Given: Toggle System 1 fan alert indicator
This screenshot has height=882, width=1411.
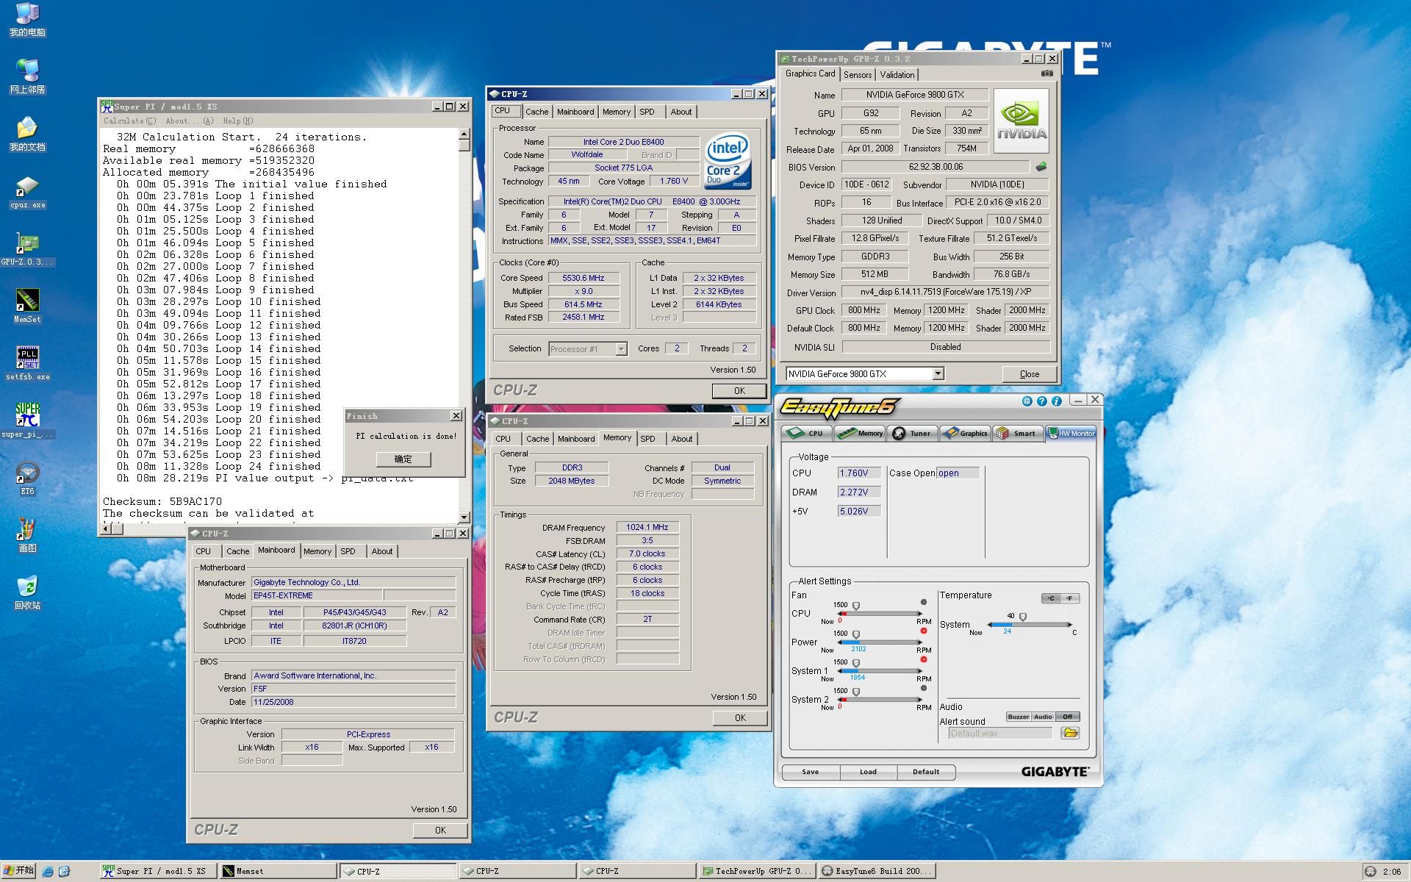Looking at the screenshot, I should (924, 659).
